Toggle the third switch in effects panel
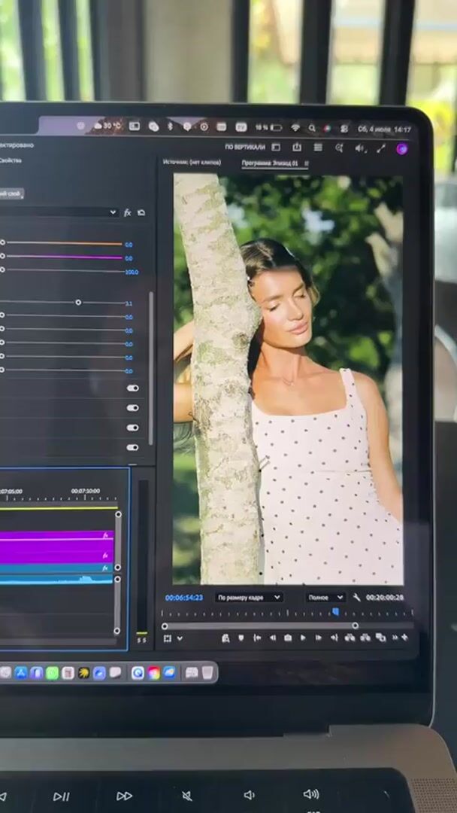Viewport: 457px width, 813px height. [x=132, y=428]
